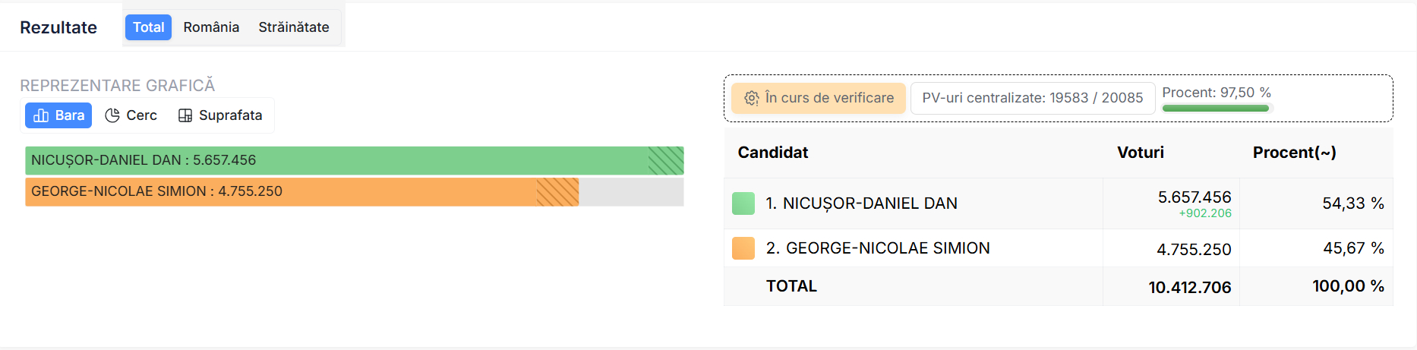Choose the Bara chart view
This screenshot has height=350, width=1417.
click(58, 115)
